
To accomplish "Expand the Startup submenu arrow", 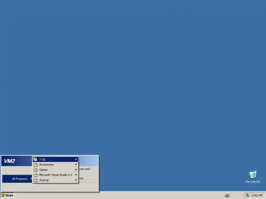I will point(76,180).
